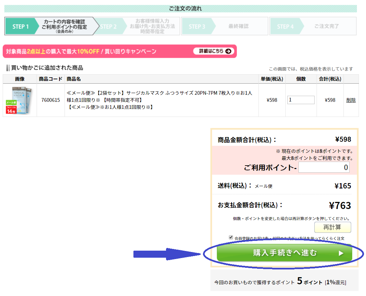Click the 商品名 column header
The width and height of the screenshot is (366, 296).
pyautogui.click(x=74, y=79)
